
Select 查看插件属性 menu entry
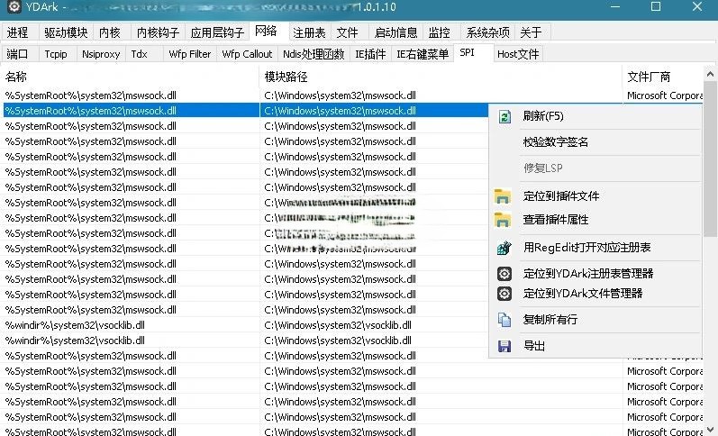(x=595, y=220)
